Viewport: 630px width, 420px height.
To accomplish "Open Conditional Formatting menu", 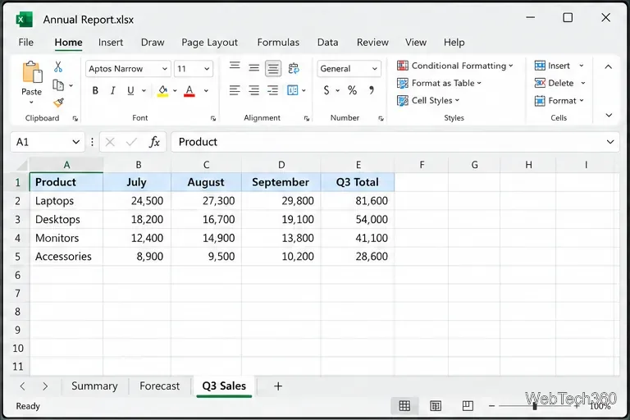I will (x=454, y=66).
